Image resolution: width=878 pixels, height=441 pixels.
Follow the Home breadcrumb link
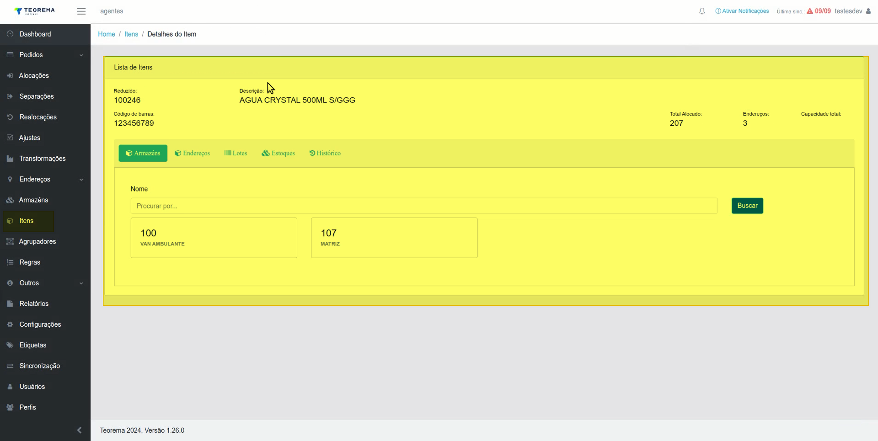coord(107,34)
